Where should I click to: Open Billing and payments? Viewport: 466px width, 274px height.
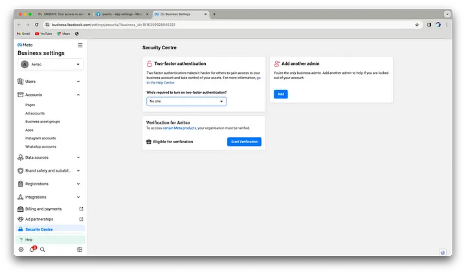pos(50,209)
